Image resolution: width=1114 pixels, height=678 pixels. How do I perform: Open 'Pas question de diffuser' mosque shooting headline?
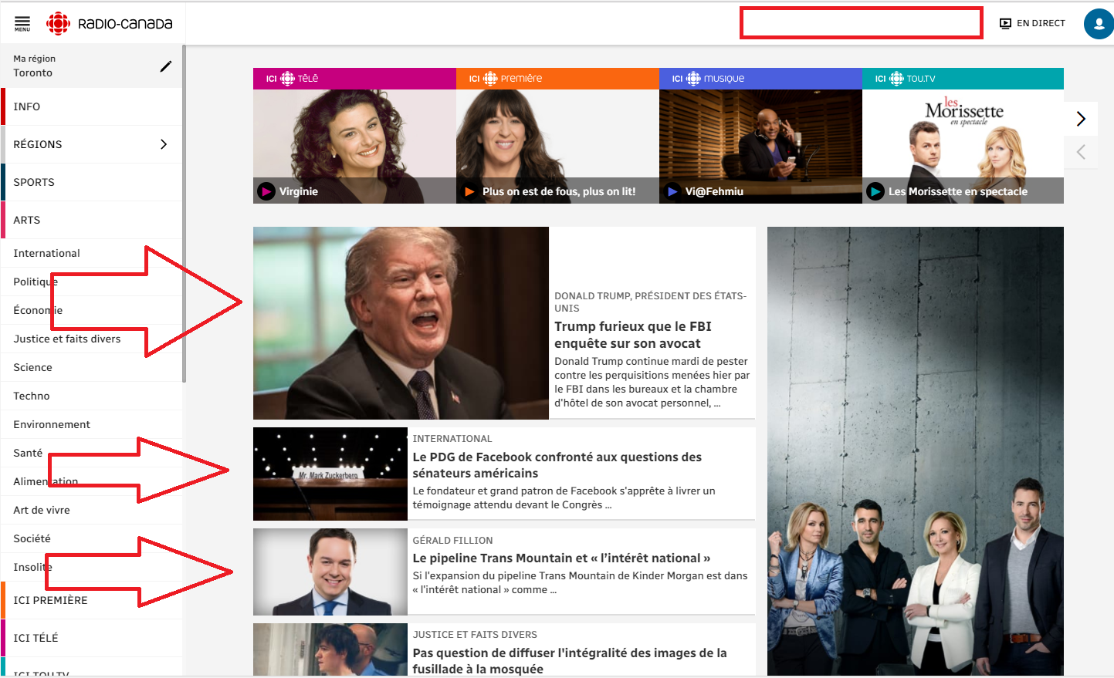(x=570, y=661)
